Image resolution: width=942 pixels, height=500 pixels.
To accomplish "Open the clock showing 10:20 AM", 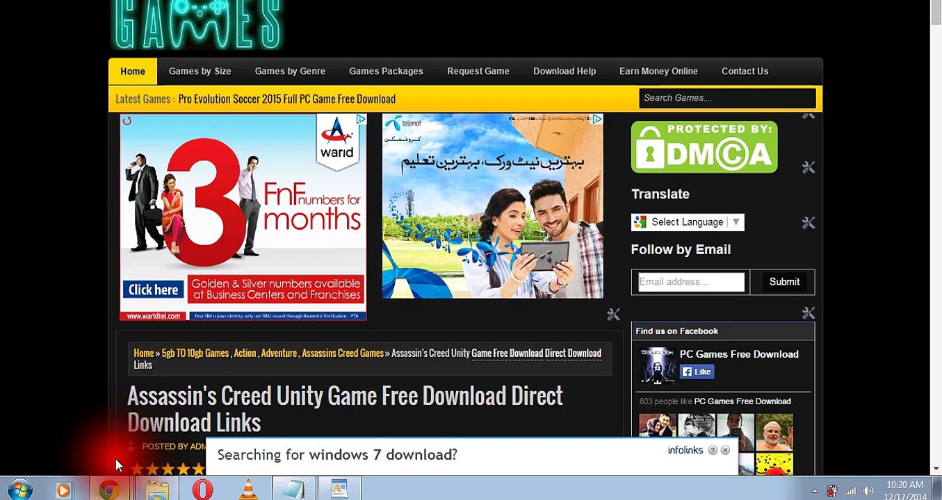I will pyautogui.click(x=905, y=490).
